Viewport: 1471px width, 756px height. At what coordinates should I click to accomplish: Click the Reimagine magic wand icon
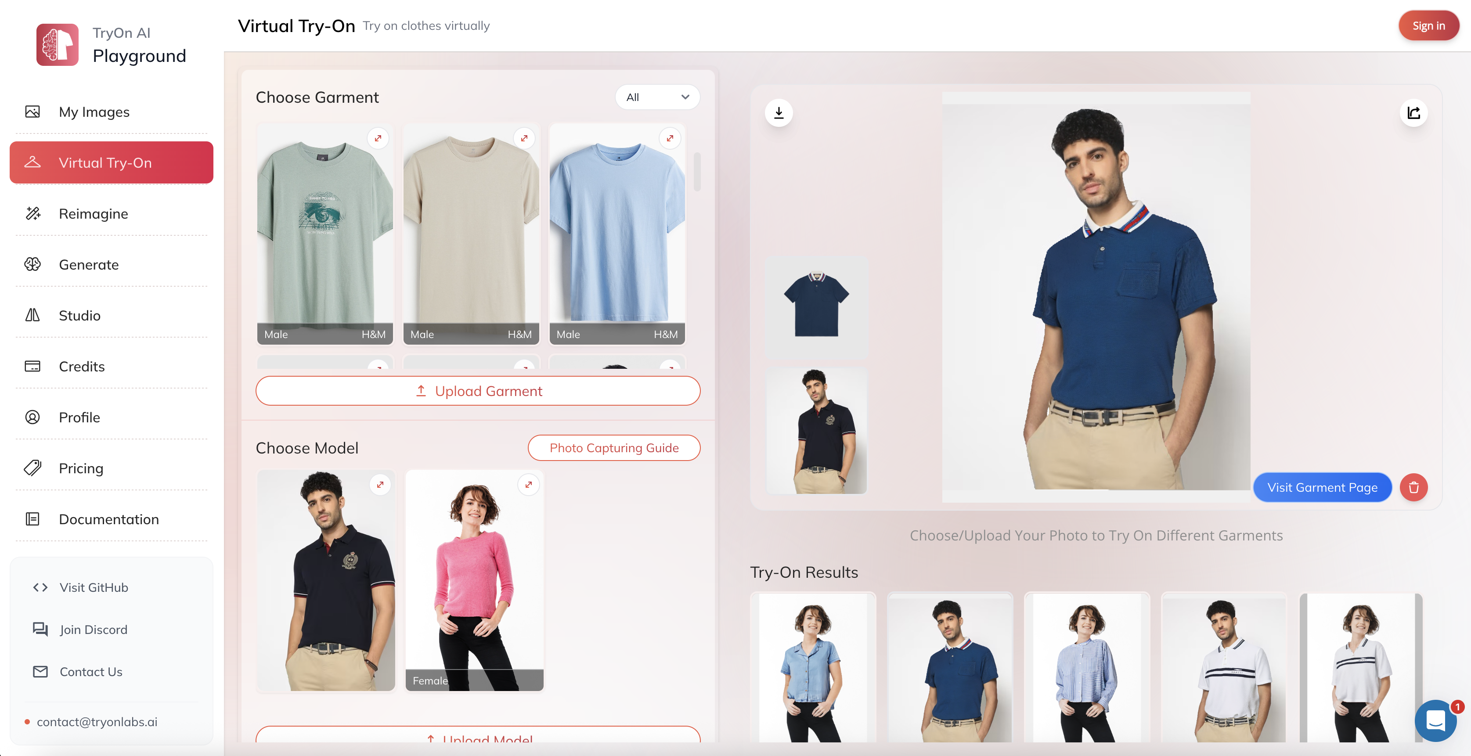(32, 213)
